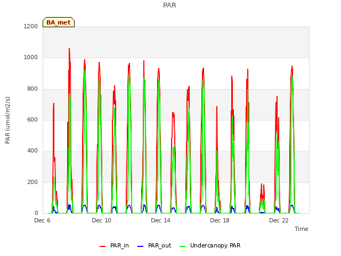Viewport: 341px width, 256px height.
Task: Click the 0 y-axis tick label
Action: pyautogui.click(x=36, y=213)
